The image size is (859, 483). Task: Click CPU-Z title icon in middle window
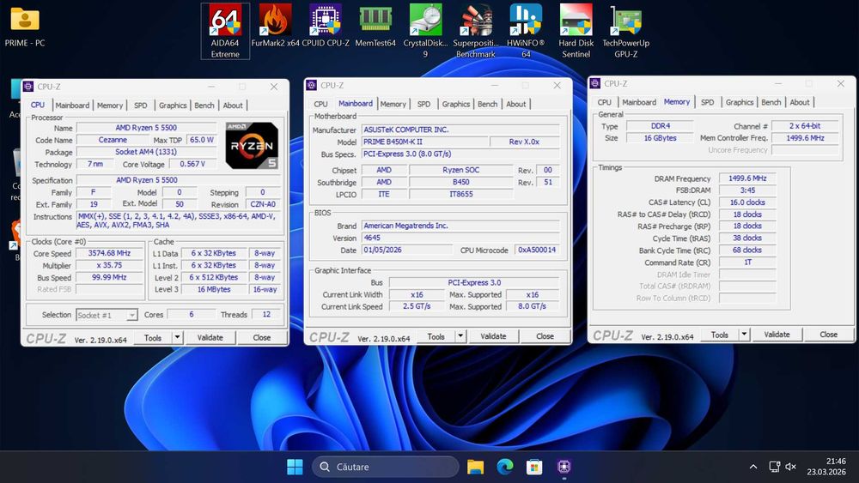[312, 85]
